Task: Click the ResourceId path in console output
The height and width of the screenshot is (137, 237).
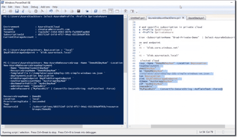Action: point(75,108)
